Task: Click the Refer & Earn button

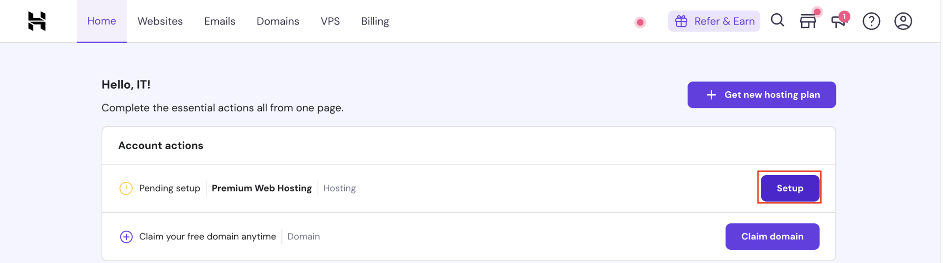Action: [x=724, y=21]
